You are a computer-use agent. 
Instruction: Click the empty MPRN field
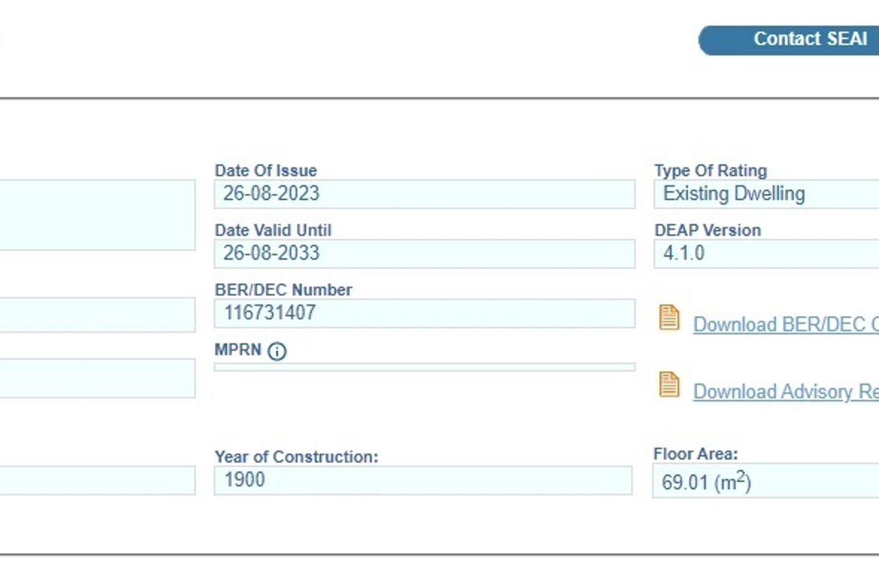point(424,367)
